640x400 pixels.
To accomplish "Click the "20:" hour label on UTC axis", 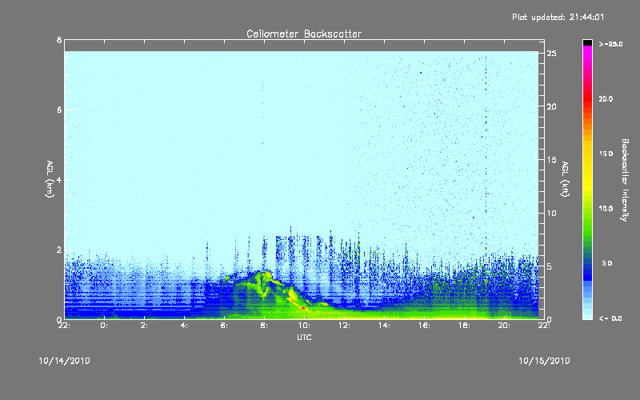I will [504, 326].
